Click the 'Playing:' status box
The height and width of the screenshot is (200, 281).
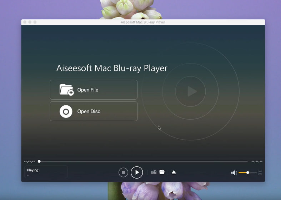[46, 172]
